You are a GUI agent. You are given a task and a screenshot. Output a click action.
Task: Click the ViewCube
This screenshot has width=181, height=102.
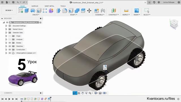(174, 24)
